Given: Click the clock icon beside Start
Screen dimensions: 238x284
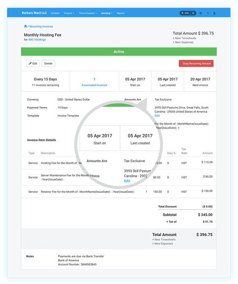Looking at the screenshot, I should (x=193, y=13).
